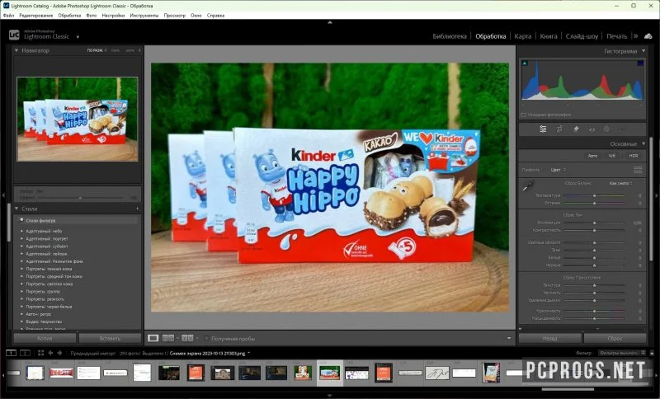Viewport: 660px width, 399px height.
Task: Switch to loupe view mode icon
Action: (153, 338)
